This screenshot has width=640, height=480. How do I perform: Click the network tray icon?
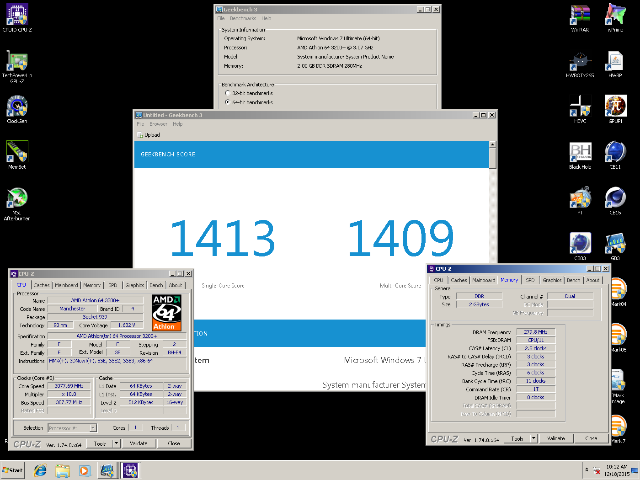(597, 470)
